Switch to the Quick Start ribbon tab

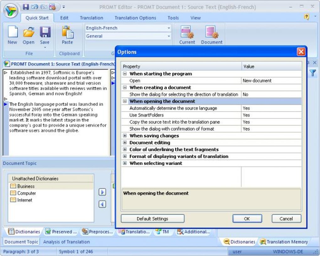coord(37,18)
